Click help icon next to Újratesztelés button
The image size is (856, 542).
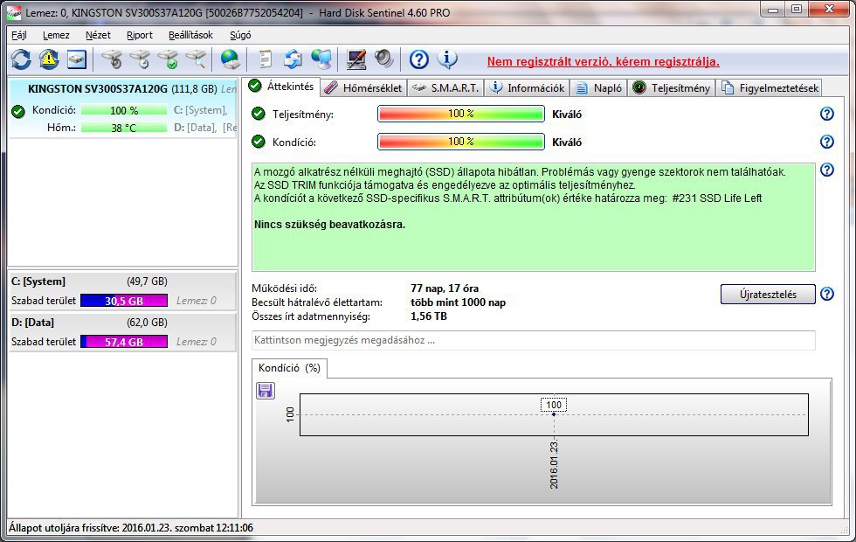click(827, 294)
